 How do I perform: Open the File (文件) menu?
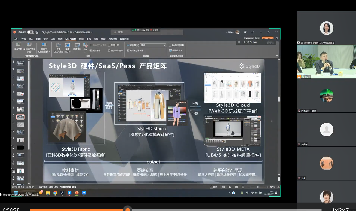click(16, 39)
